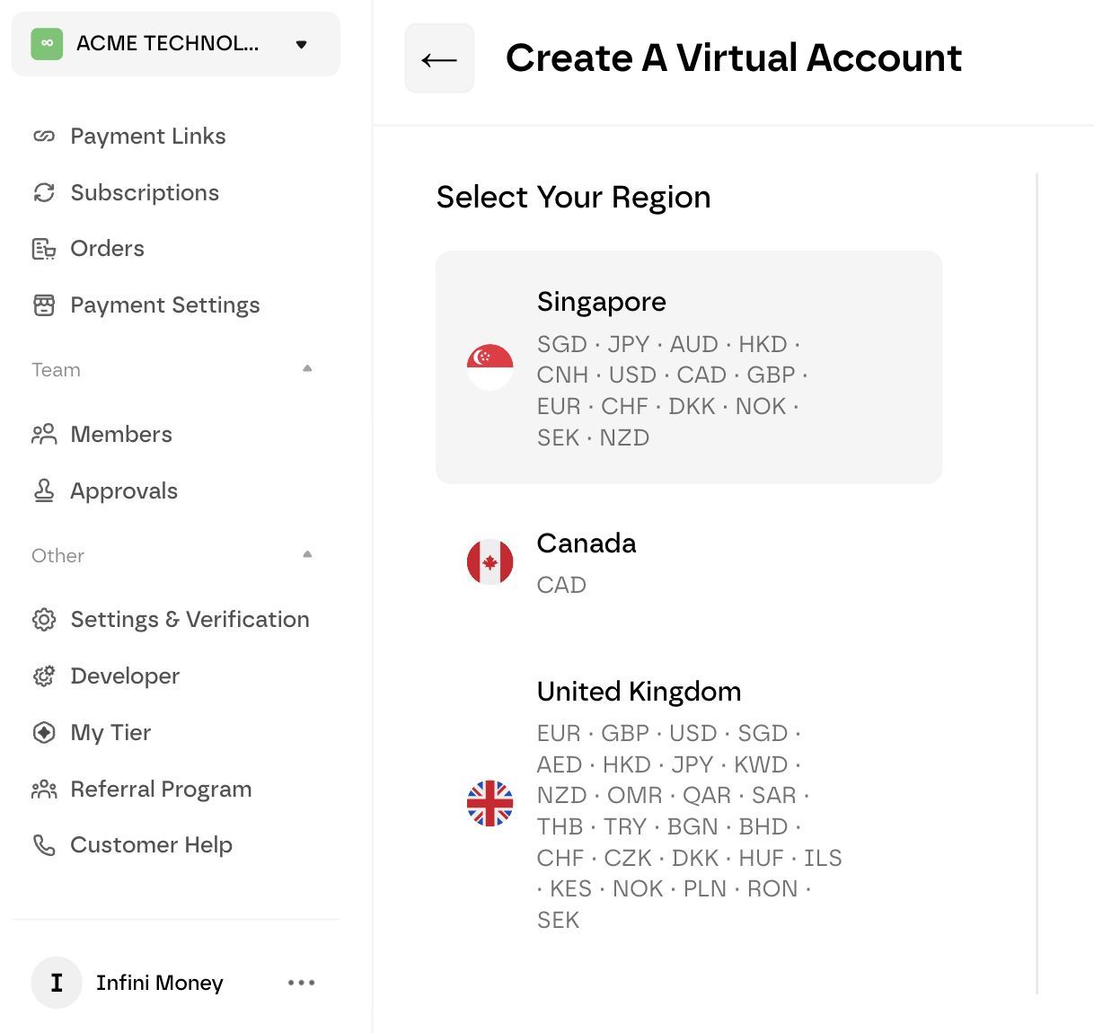Click the Payment Links chain icon
The width and height of the screenshot is (1094, 1033).
tap(43, 136)
